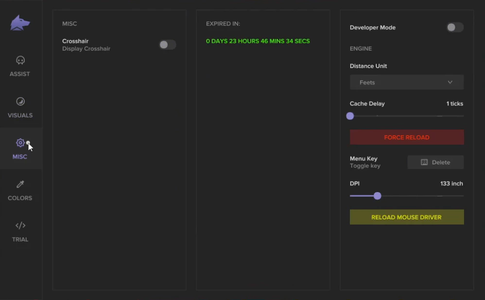Click the Menu Key Delete keybind box
The height and width of the screenshot is (300, 485).
[435, 162]
